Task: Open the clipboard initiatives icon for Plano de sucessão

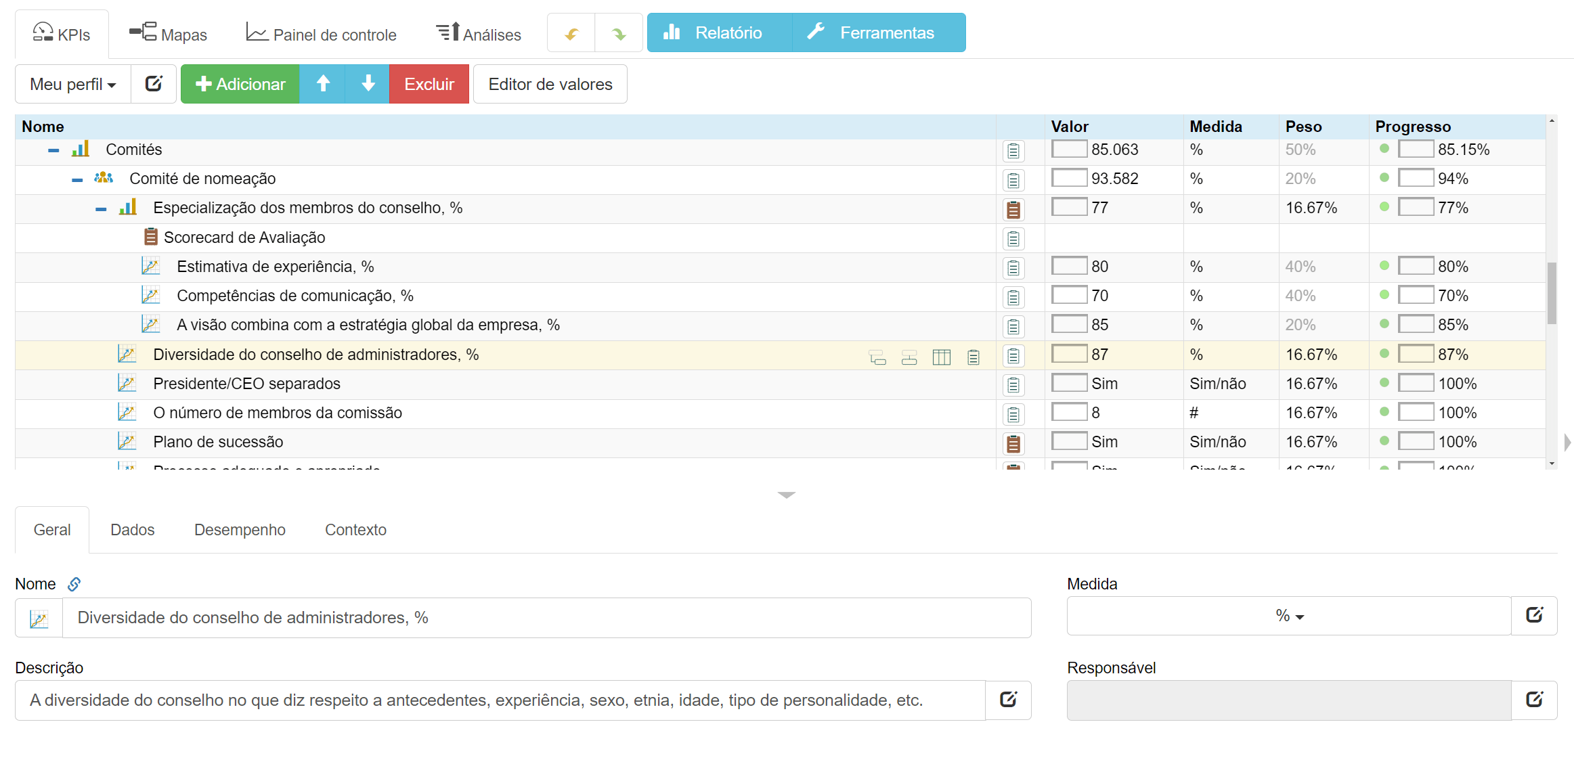Action: click(1013, 443)
